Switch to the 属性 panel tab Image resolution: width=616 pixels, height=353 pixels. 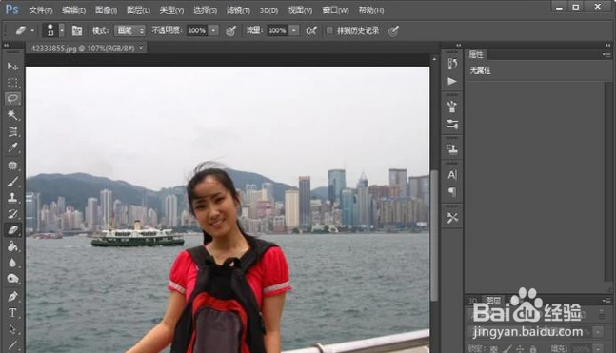(476, 54)
